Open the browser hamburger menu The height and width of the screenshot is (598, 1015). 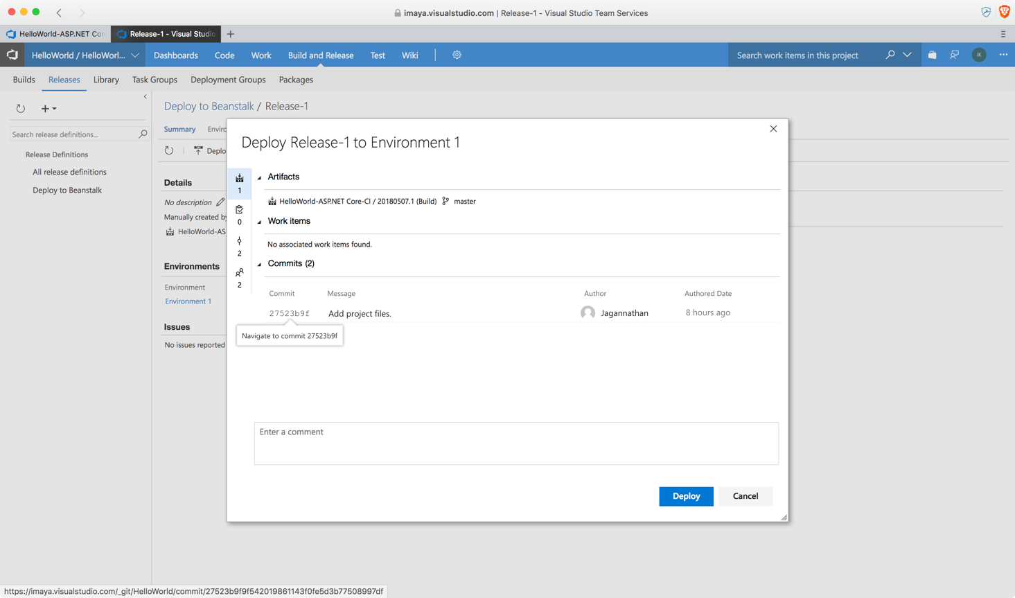pos(1003,34)
